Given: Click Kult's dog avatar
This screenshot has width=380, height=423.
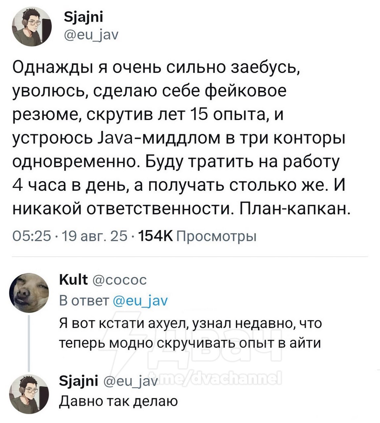Looking at the screenshot, I should click(29, 293).
